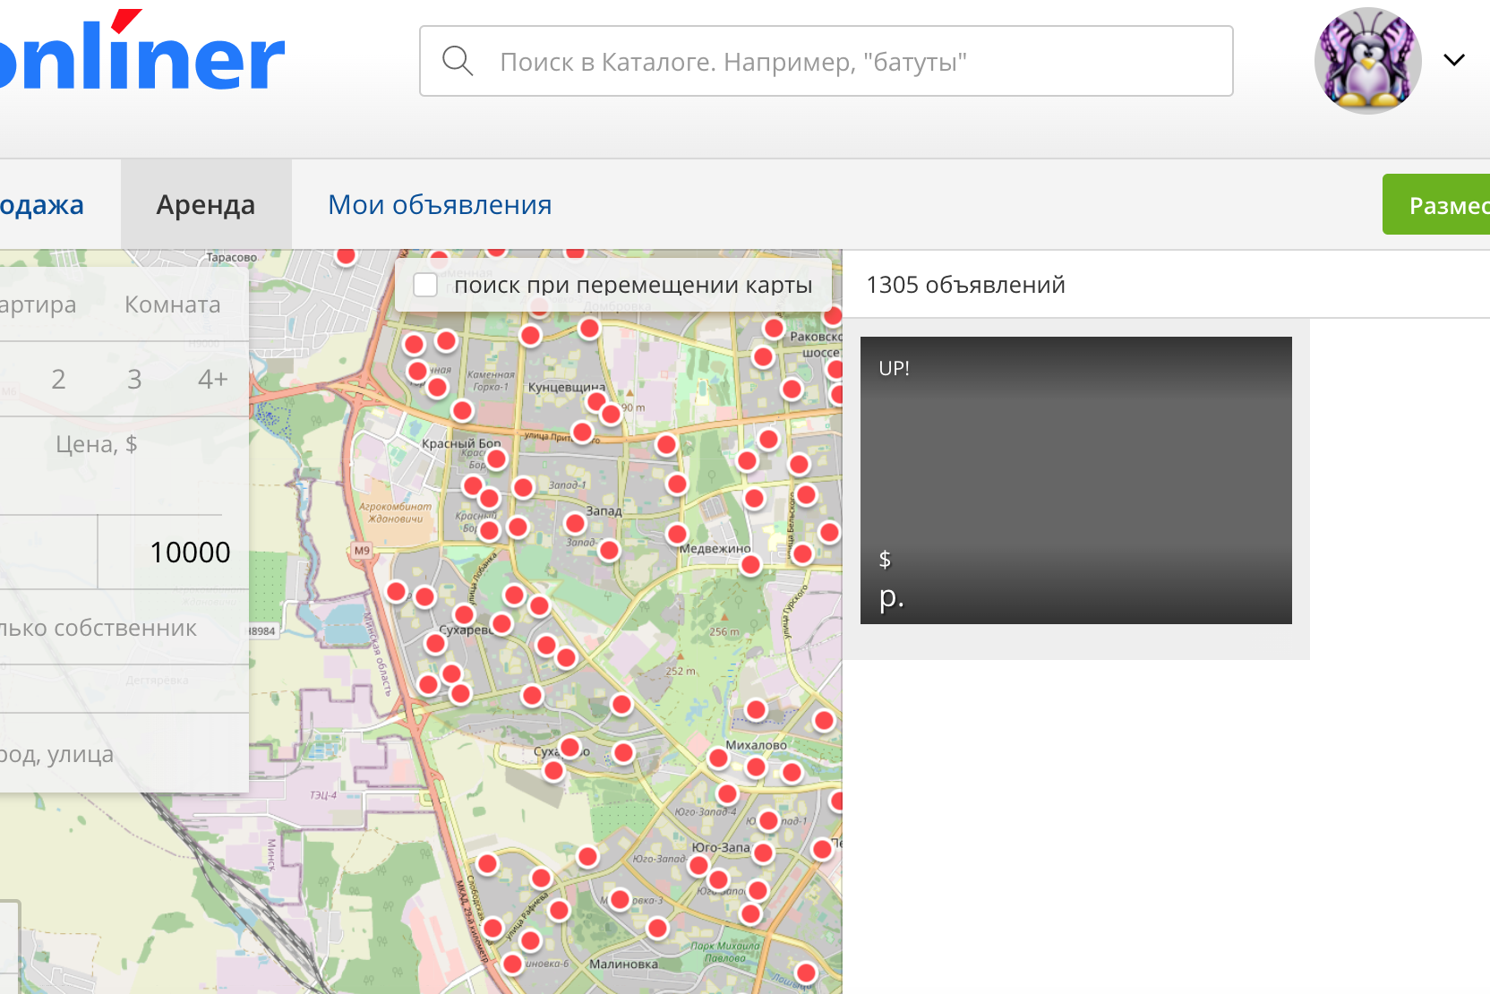Focus the catalog search field
This screenshot has width=1490, height=994.
pos(826,61)
